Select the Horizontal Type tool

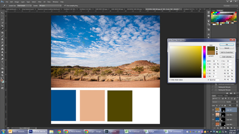coord(2,62)
